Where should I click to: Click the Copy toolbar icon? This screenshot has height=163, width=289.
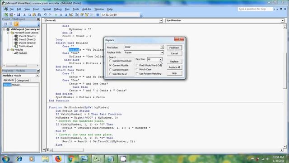coord(29,14)
